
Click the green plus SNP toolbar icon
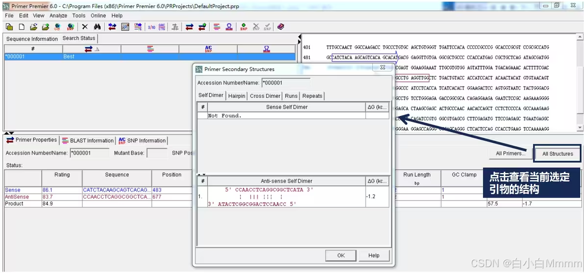click(x=243, y=27)
